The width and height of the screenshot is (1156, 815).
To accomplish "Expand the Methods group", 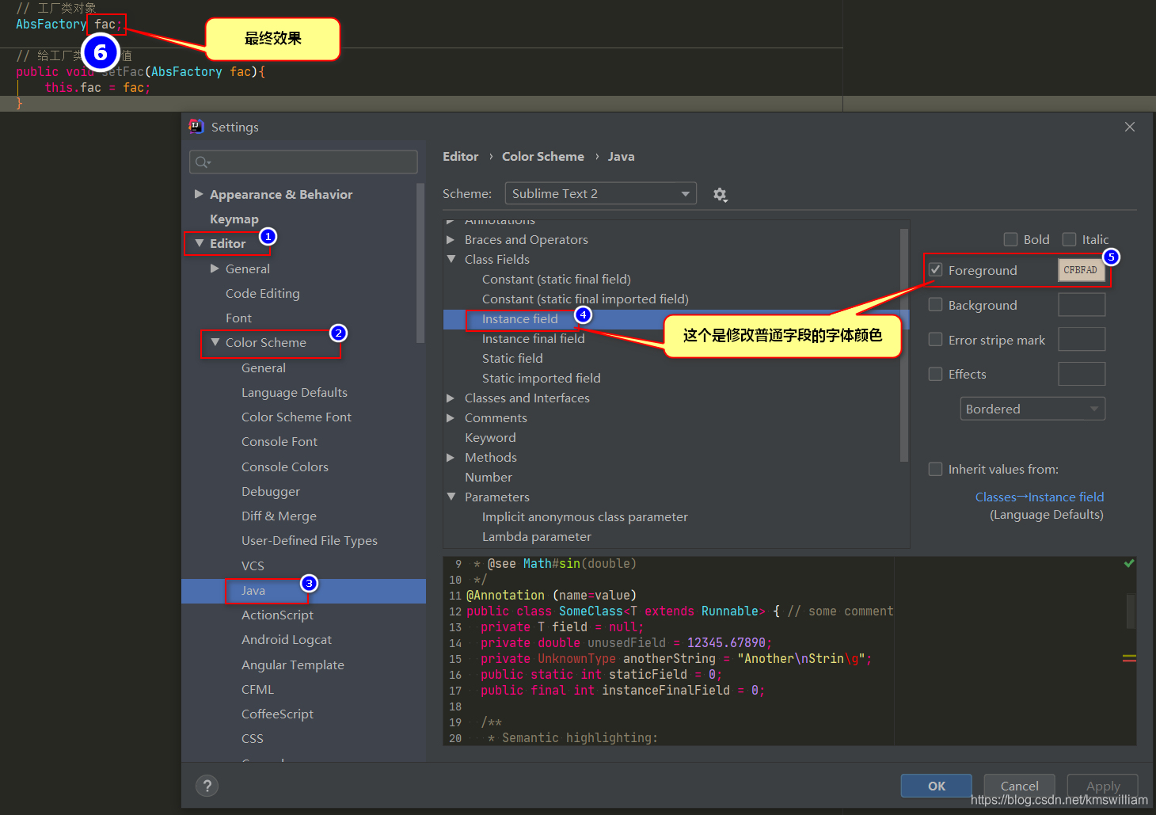I will [451, 457].
